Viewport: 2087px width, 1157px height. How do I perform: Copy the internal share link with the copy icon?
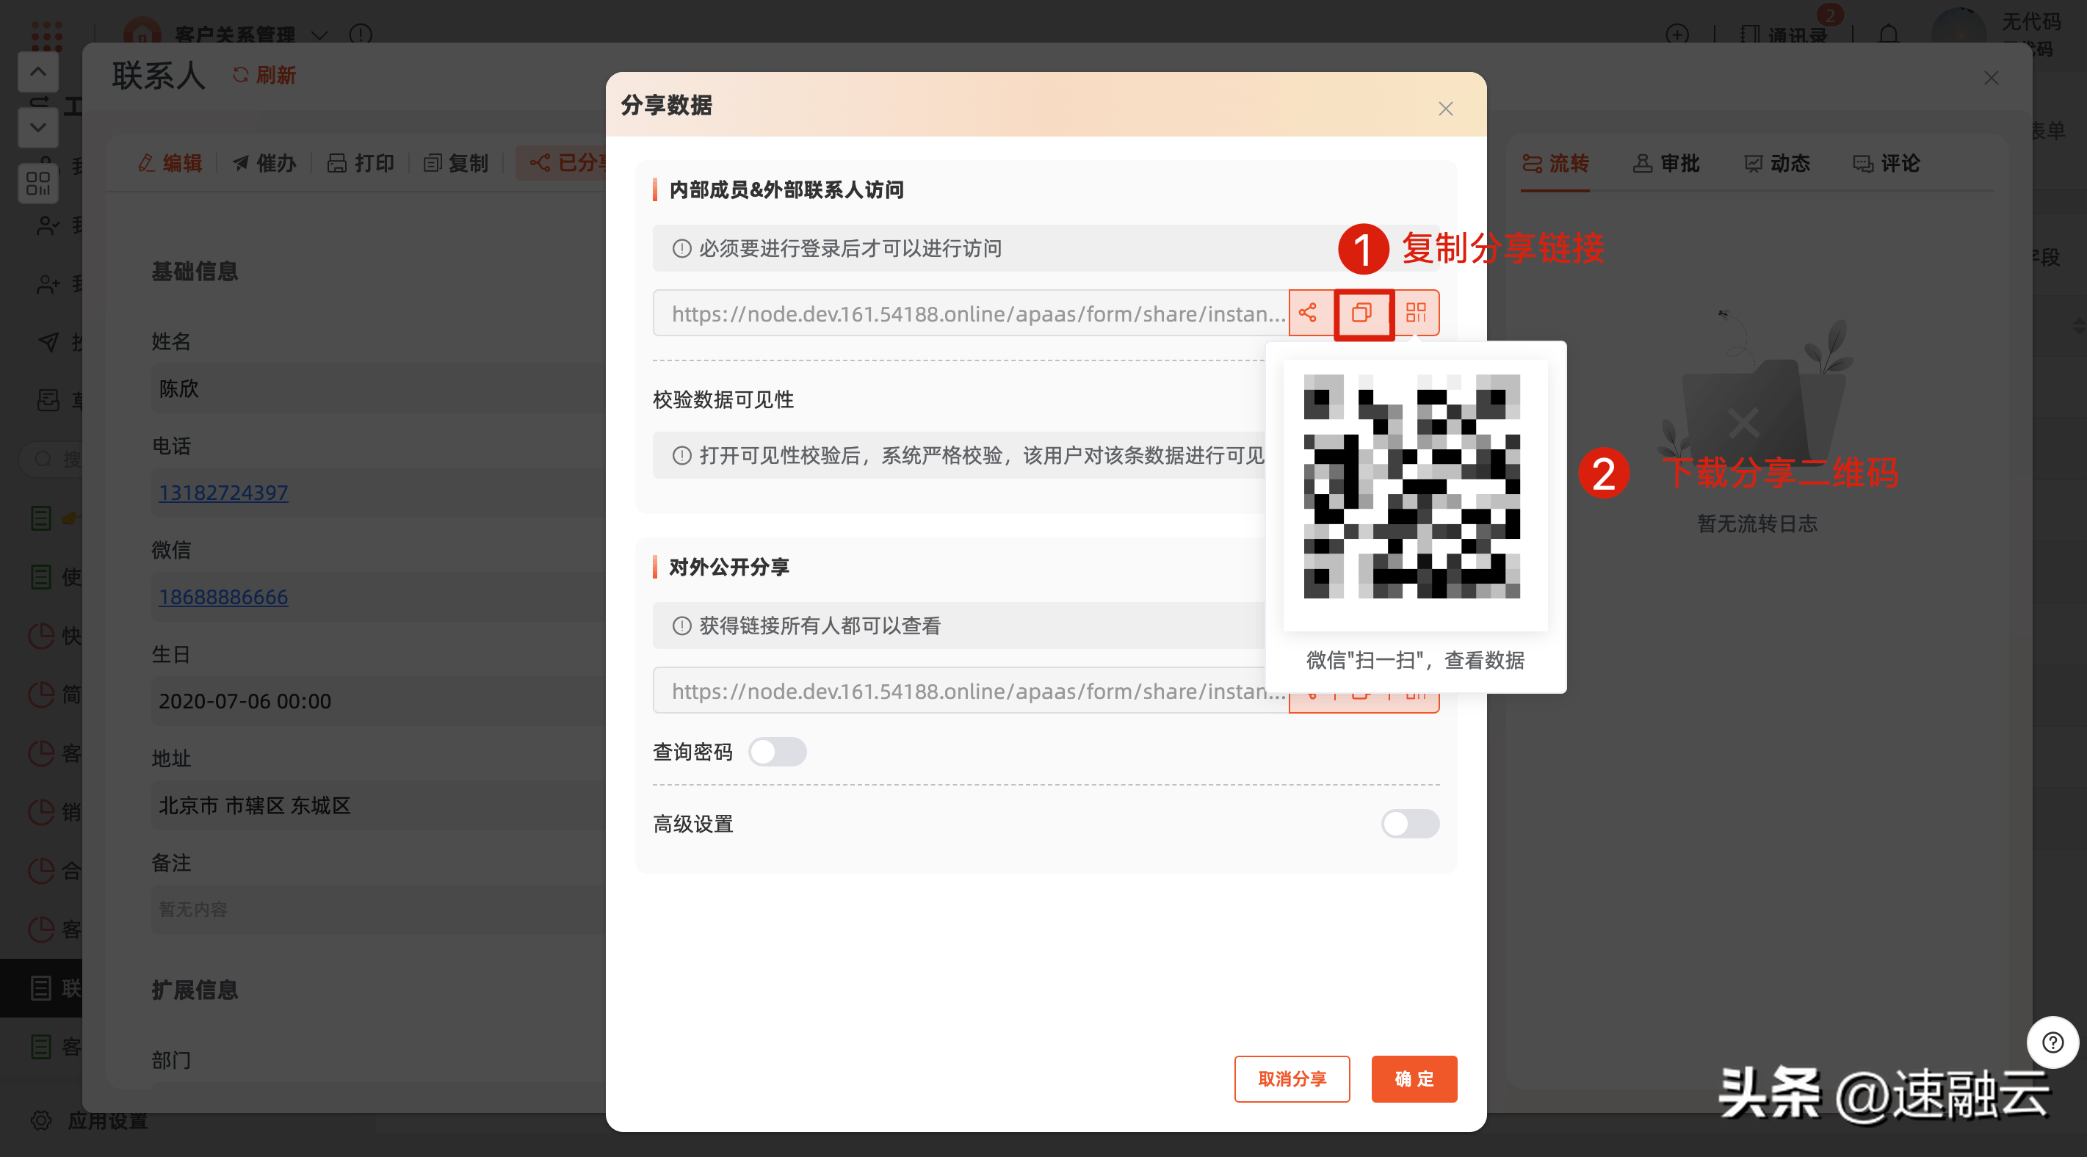pyautogui.click(x=1362, y=313)
